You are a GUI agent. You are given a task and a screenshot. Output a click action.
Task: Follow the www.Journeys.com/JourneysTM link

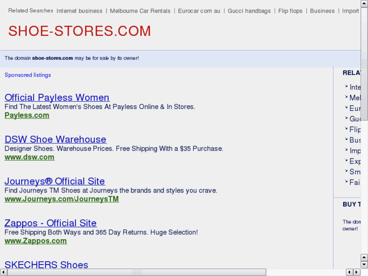click(x=62, y=199)
